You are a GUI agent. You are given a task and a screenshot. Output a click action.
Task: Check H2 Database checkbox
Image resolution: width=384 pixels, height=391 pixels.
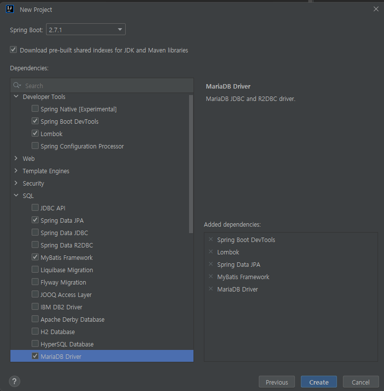pyautogui.click(x=35, y=331)
